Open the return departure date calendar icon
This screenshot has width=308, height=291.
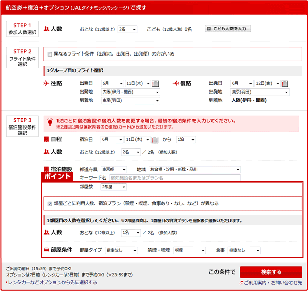285,84
